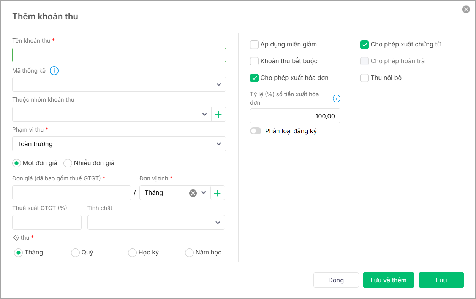This screenshot has width=476, height=299.
Task: Select Nhiều đơn giá radio option
Action: [68, 163]
